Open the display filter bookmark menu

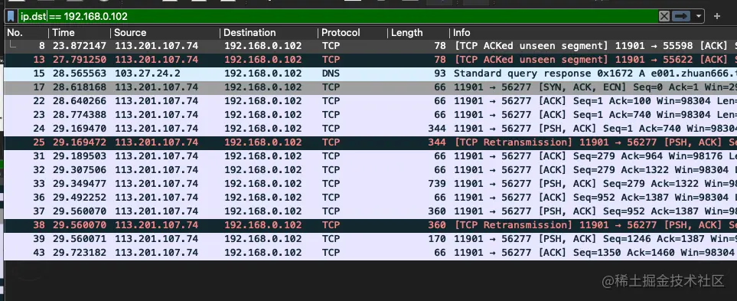coord(11,16)
